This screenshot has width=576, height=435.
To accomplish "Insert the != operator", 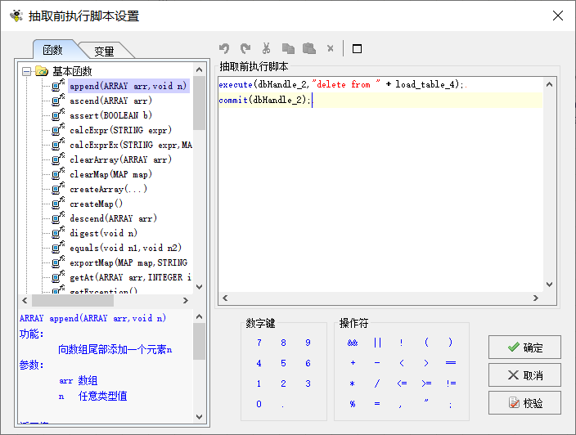I will pyautogui.click(x=451, y=383).
